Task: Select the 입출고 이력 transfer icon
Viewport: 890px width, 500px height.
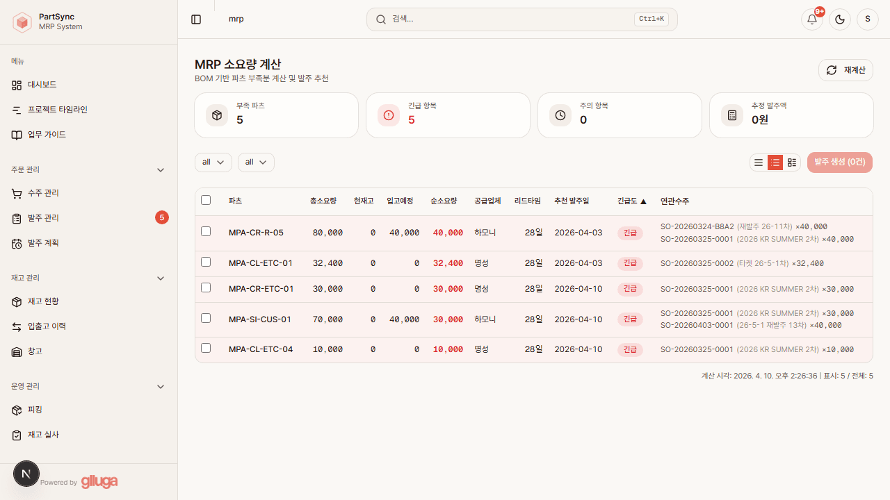Action: pyautogui.click(x=16, y=326)
